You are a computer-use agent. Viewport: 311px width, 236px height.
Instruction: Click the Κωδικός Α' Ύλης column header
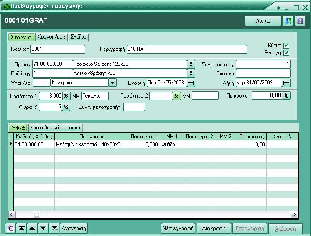[34, 137]
